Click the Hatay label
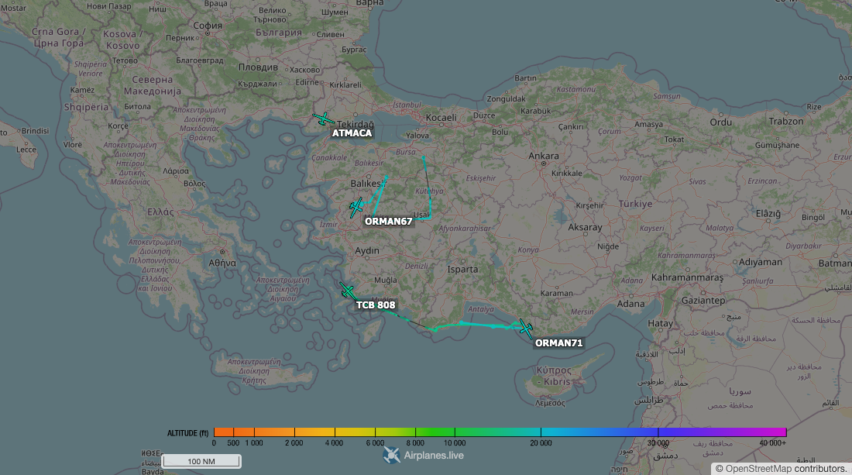852x475 pixels. [x=660, y=323]
